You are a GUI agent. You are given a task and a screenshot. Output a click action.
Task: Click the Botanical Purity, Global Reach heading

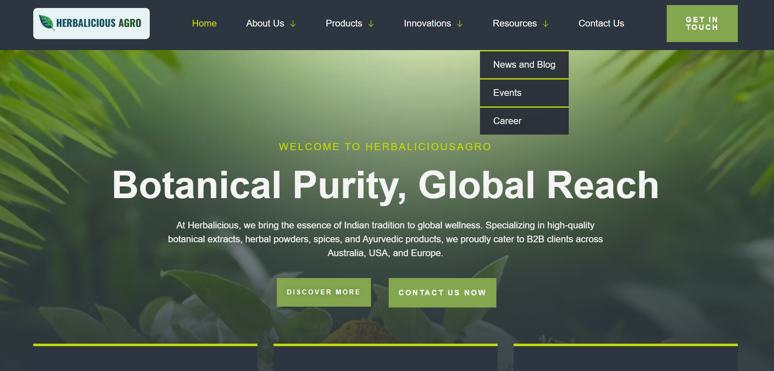(x=385, y=185)
